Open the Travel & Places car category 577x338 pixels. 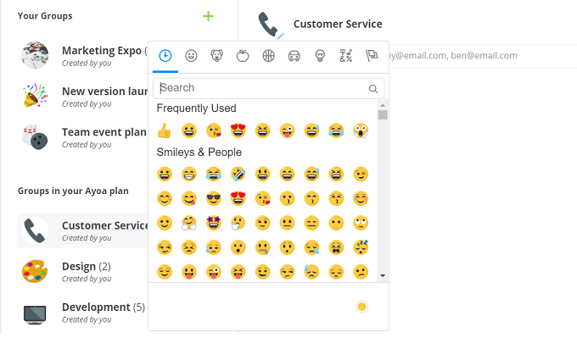[x=294, y=56]
